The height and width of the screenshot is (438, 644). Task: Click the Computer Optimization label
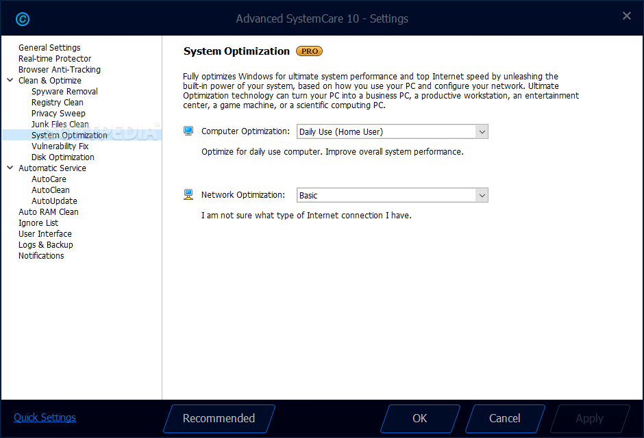(245, 131)
